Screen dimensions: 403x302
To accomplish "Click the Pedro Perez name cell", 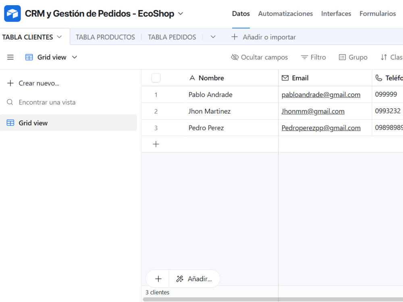I will (206, 128).
